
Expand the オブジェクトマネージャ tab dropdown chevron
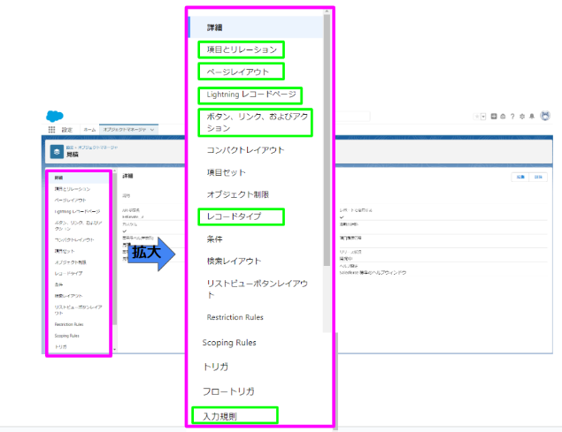point(154,130)
